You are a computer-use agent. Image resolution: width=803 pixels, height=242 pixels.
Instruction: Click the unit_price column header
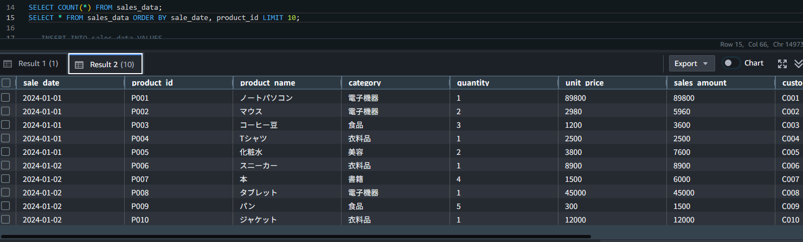tap(613, 83)
